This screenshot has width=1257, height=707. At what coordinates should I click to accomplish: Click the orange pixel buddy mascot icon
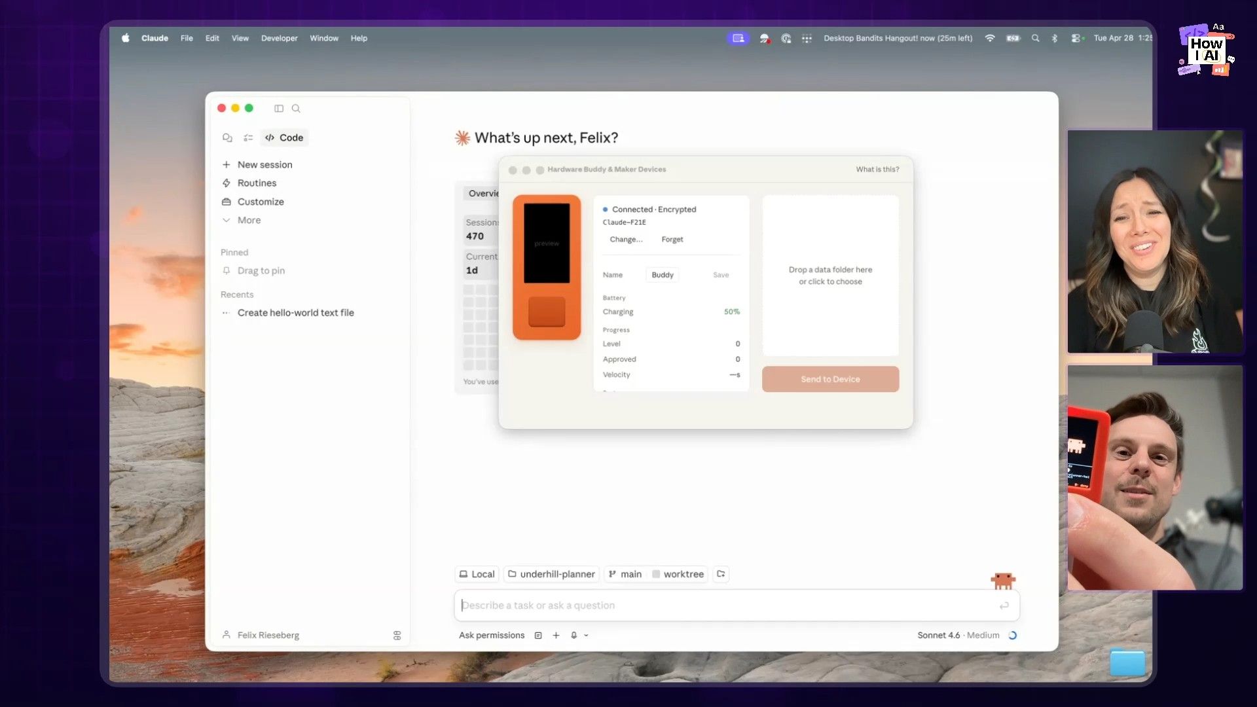(x=1002, y=580)
